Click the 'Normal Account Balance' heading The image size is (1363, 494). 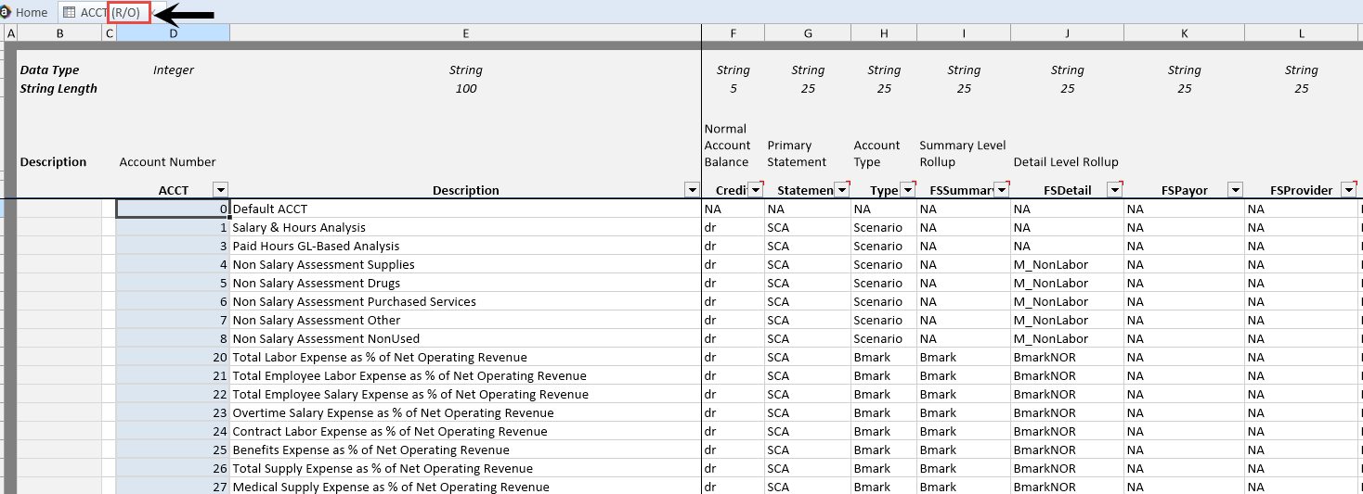pyautogui.click(x=728, y=146)
